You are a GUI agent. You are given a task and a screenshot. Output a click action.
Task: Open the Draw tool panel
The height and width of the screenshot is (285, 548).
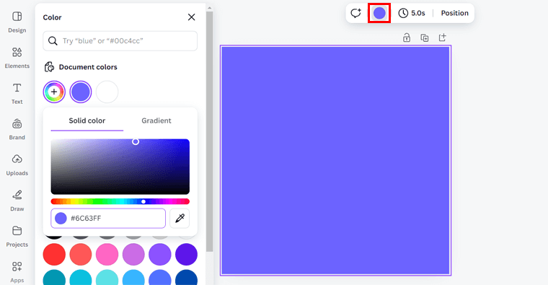(x=17, y=201)
